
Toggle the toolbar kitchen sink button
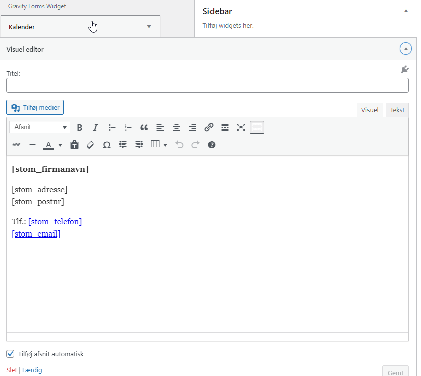[x=257, y=127]
